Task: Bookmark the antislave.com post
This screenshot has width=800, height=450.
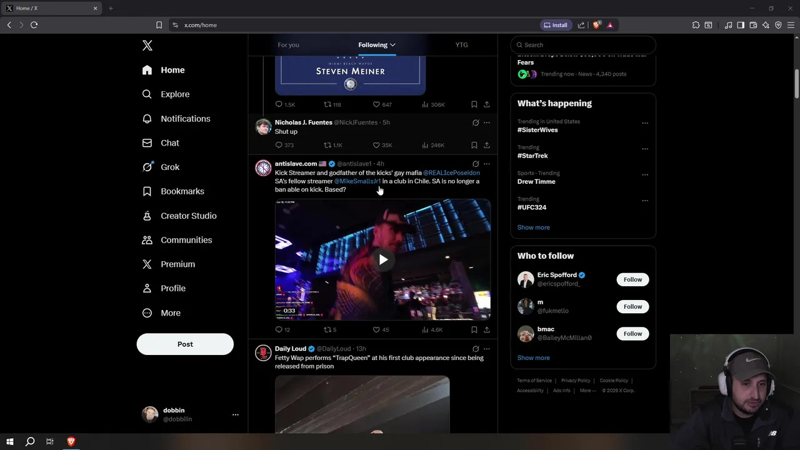Action: [x=474, y=329]
